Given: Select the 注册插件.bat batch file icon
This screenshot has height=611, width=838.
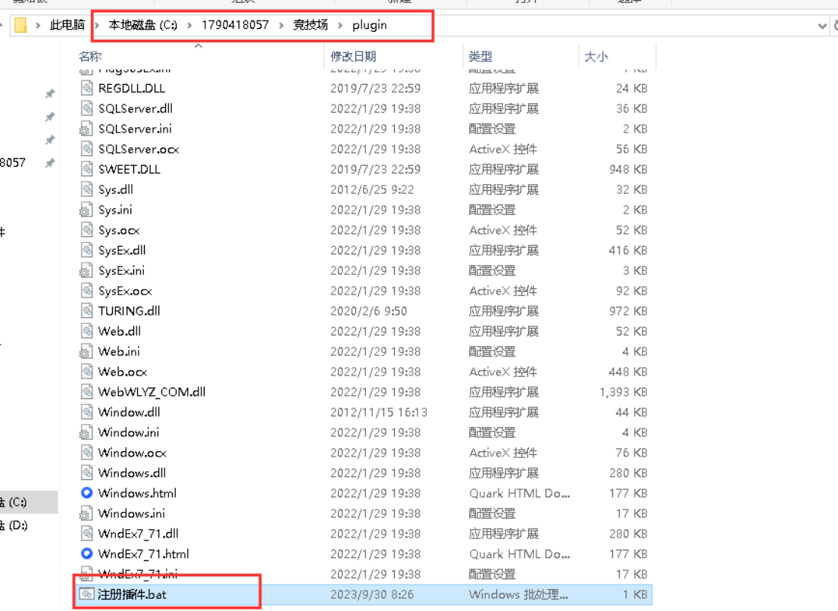Looking at the screenshot, I should point(87,594).
